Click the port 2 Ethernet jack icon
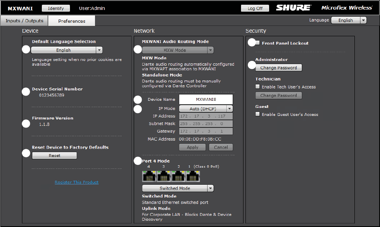This screenshot has height=227, width=380. coord(178,176)
